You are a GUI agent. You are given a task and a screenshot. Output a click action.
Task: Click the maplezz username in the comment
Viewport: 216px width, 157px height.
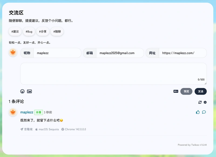(27, 112)
